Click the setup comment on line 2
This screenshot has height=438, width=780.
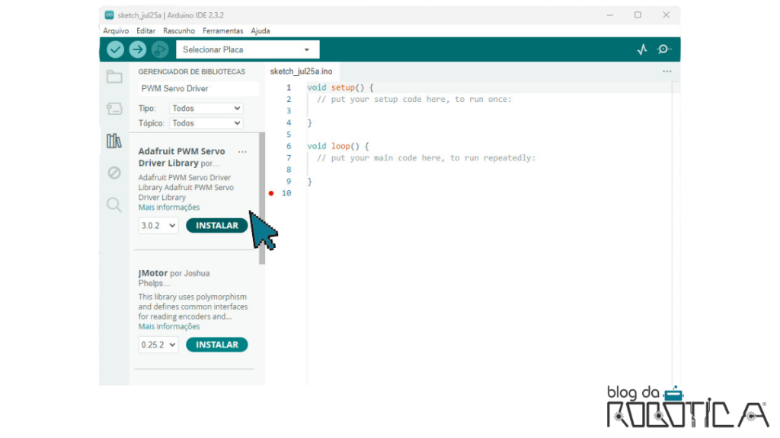(414, 100)
